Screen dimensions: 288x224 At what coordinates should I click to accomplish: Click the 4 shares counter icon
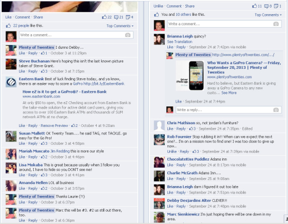tap(129, 17)
